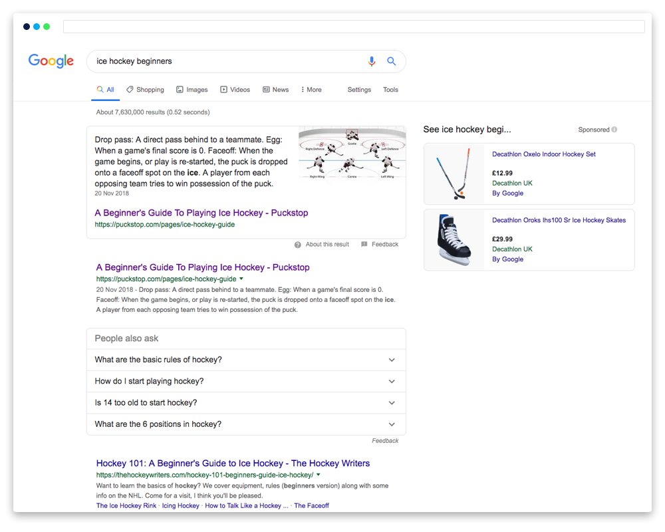Open dropdown arrow next to puckstop.com URL
The height and width of the screenshot is (532, 665).
(241, 279)
